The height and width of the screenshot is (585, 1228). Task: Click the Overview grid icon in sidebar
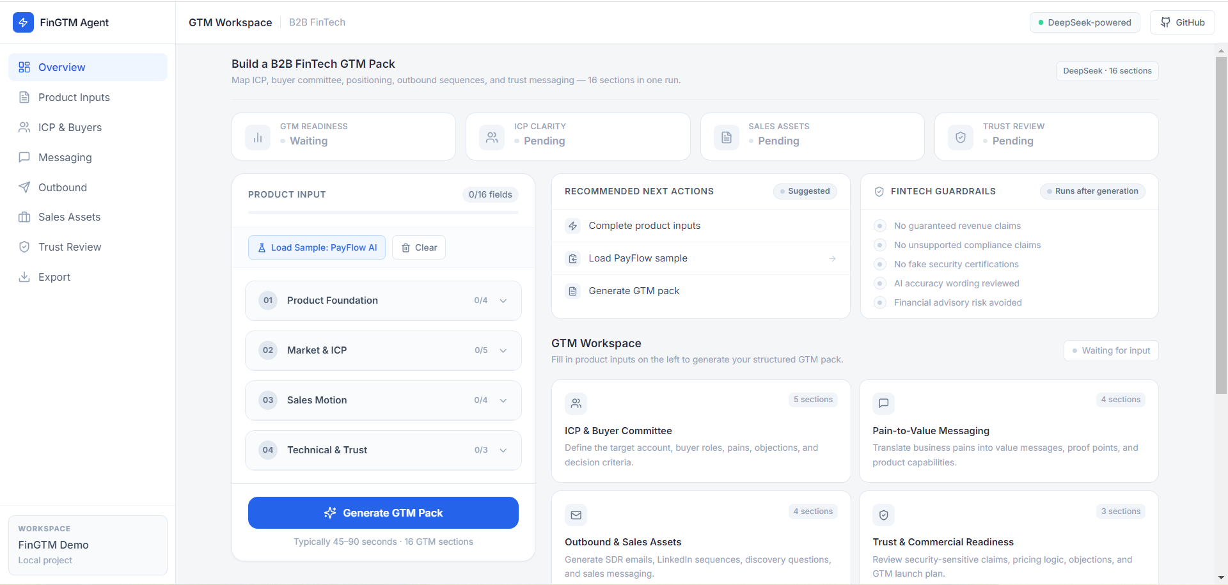coord(24,67)
